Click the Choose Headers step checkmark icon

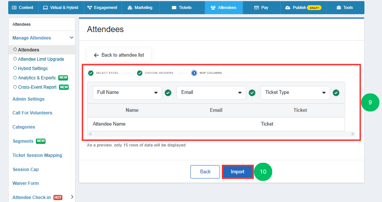tap(140, 73)
